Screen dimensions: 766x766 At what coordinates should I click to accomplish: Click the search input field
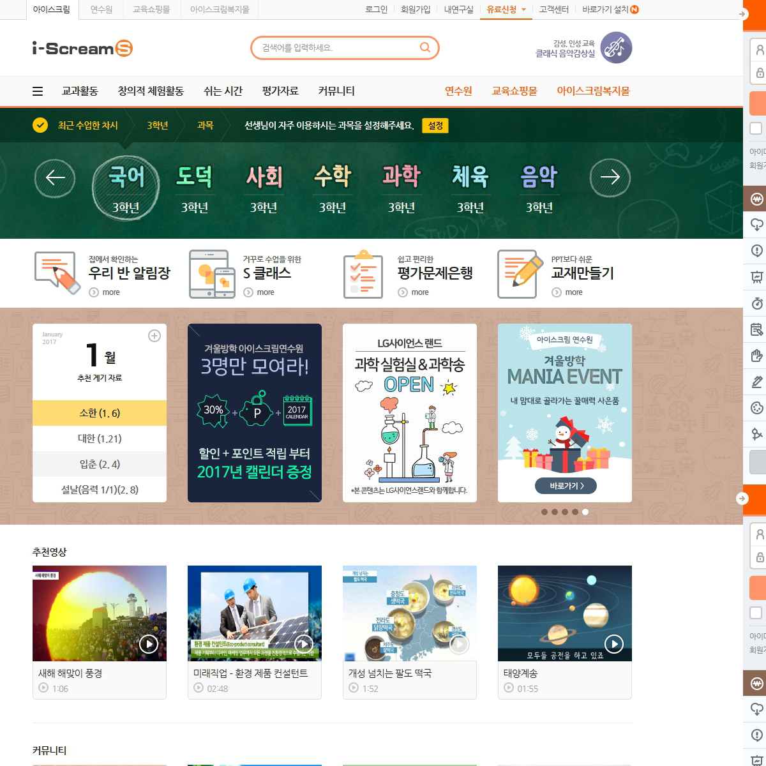pos(337,48)
